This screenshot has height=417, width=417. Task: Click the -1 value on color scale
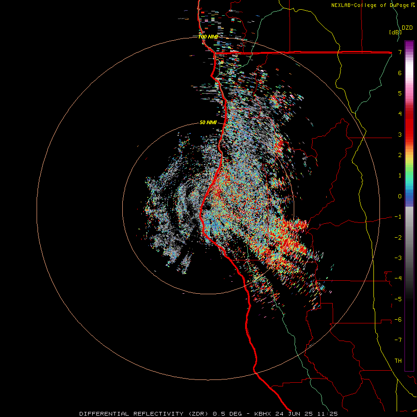398,217
